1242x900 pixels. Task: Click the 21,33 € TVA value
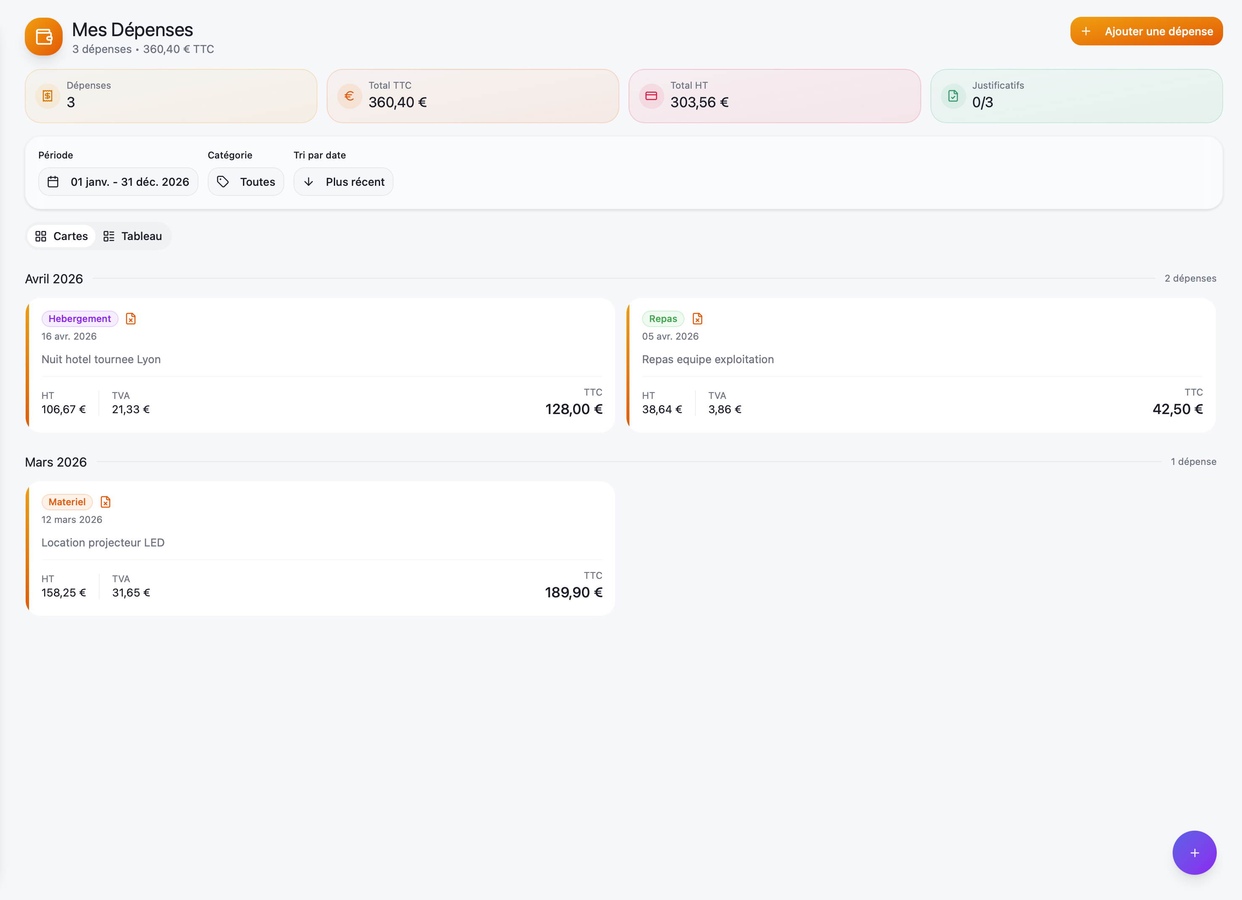pos(131,409)
